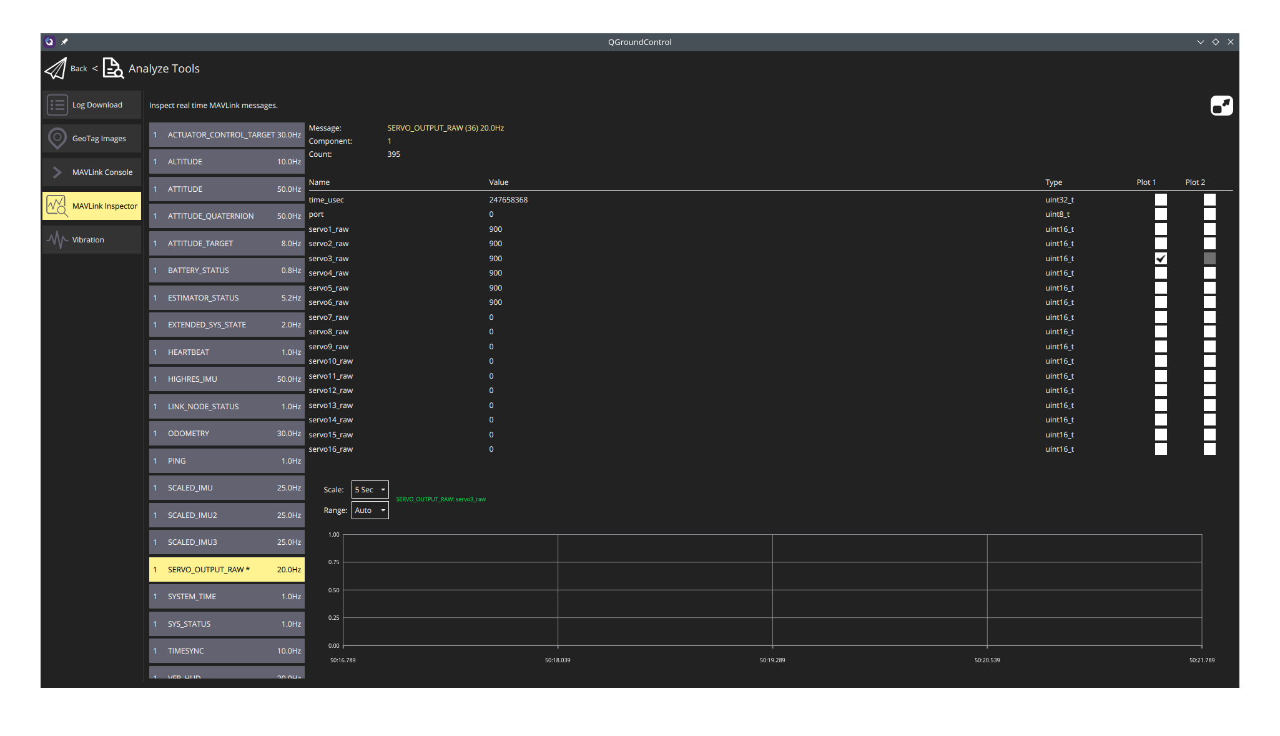Open the MAVLink Console tab
The width and height of the screenshot is (1280, 736).
[92, 172]
